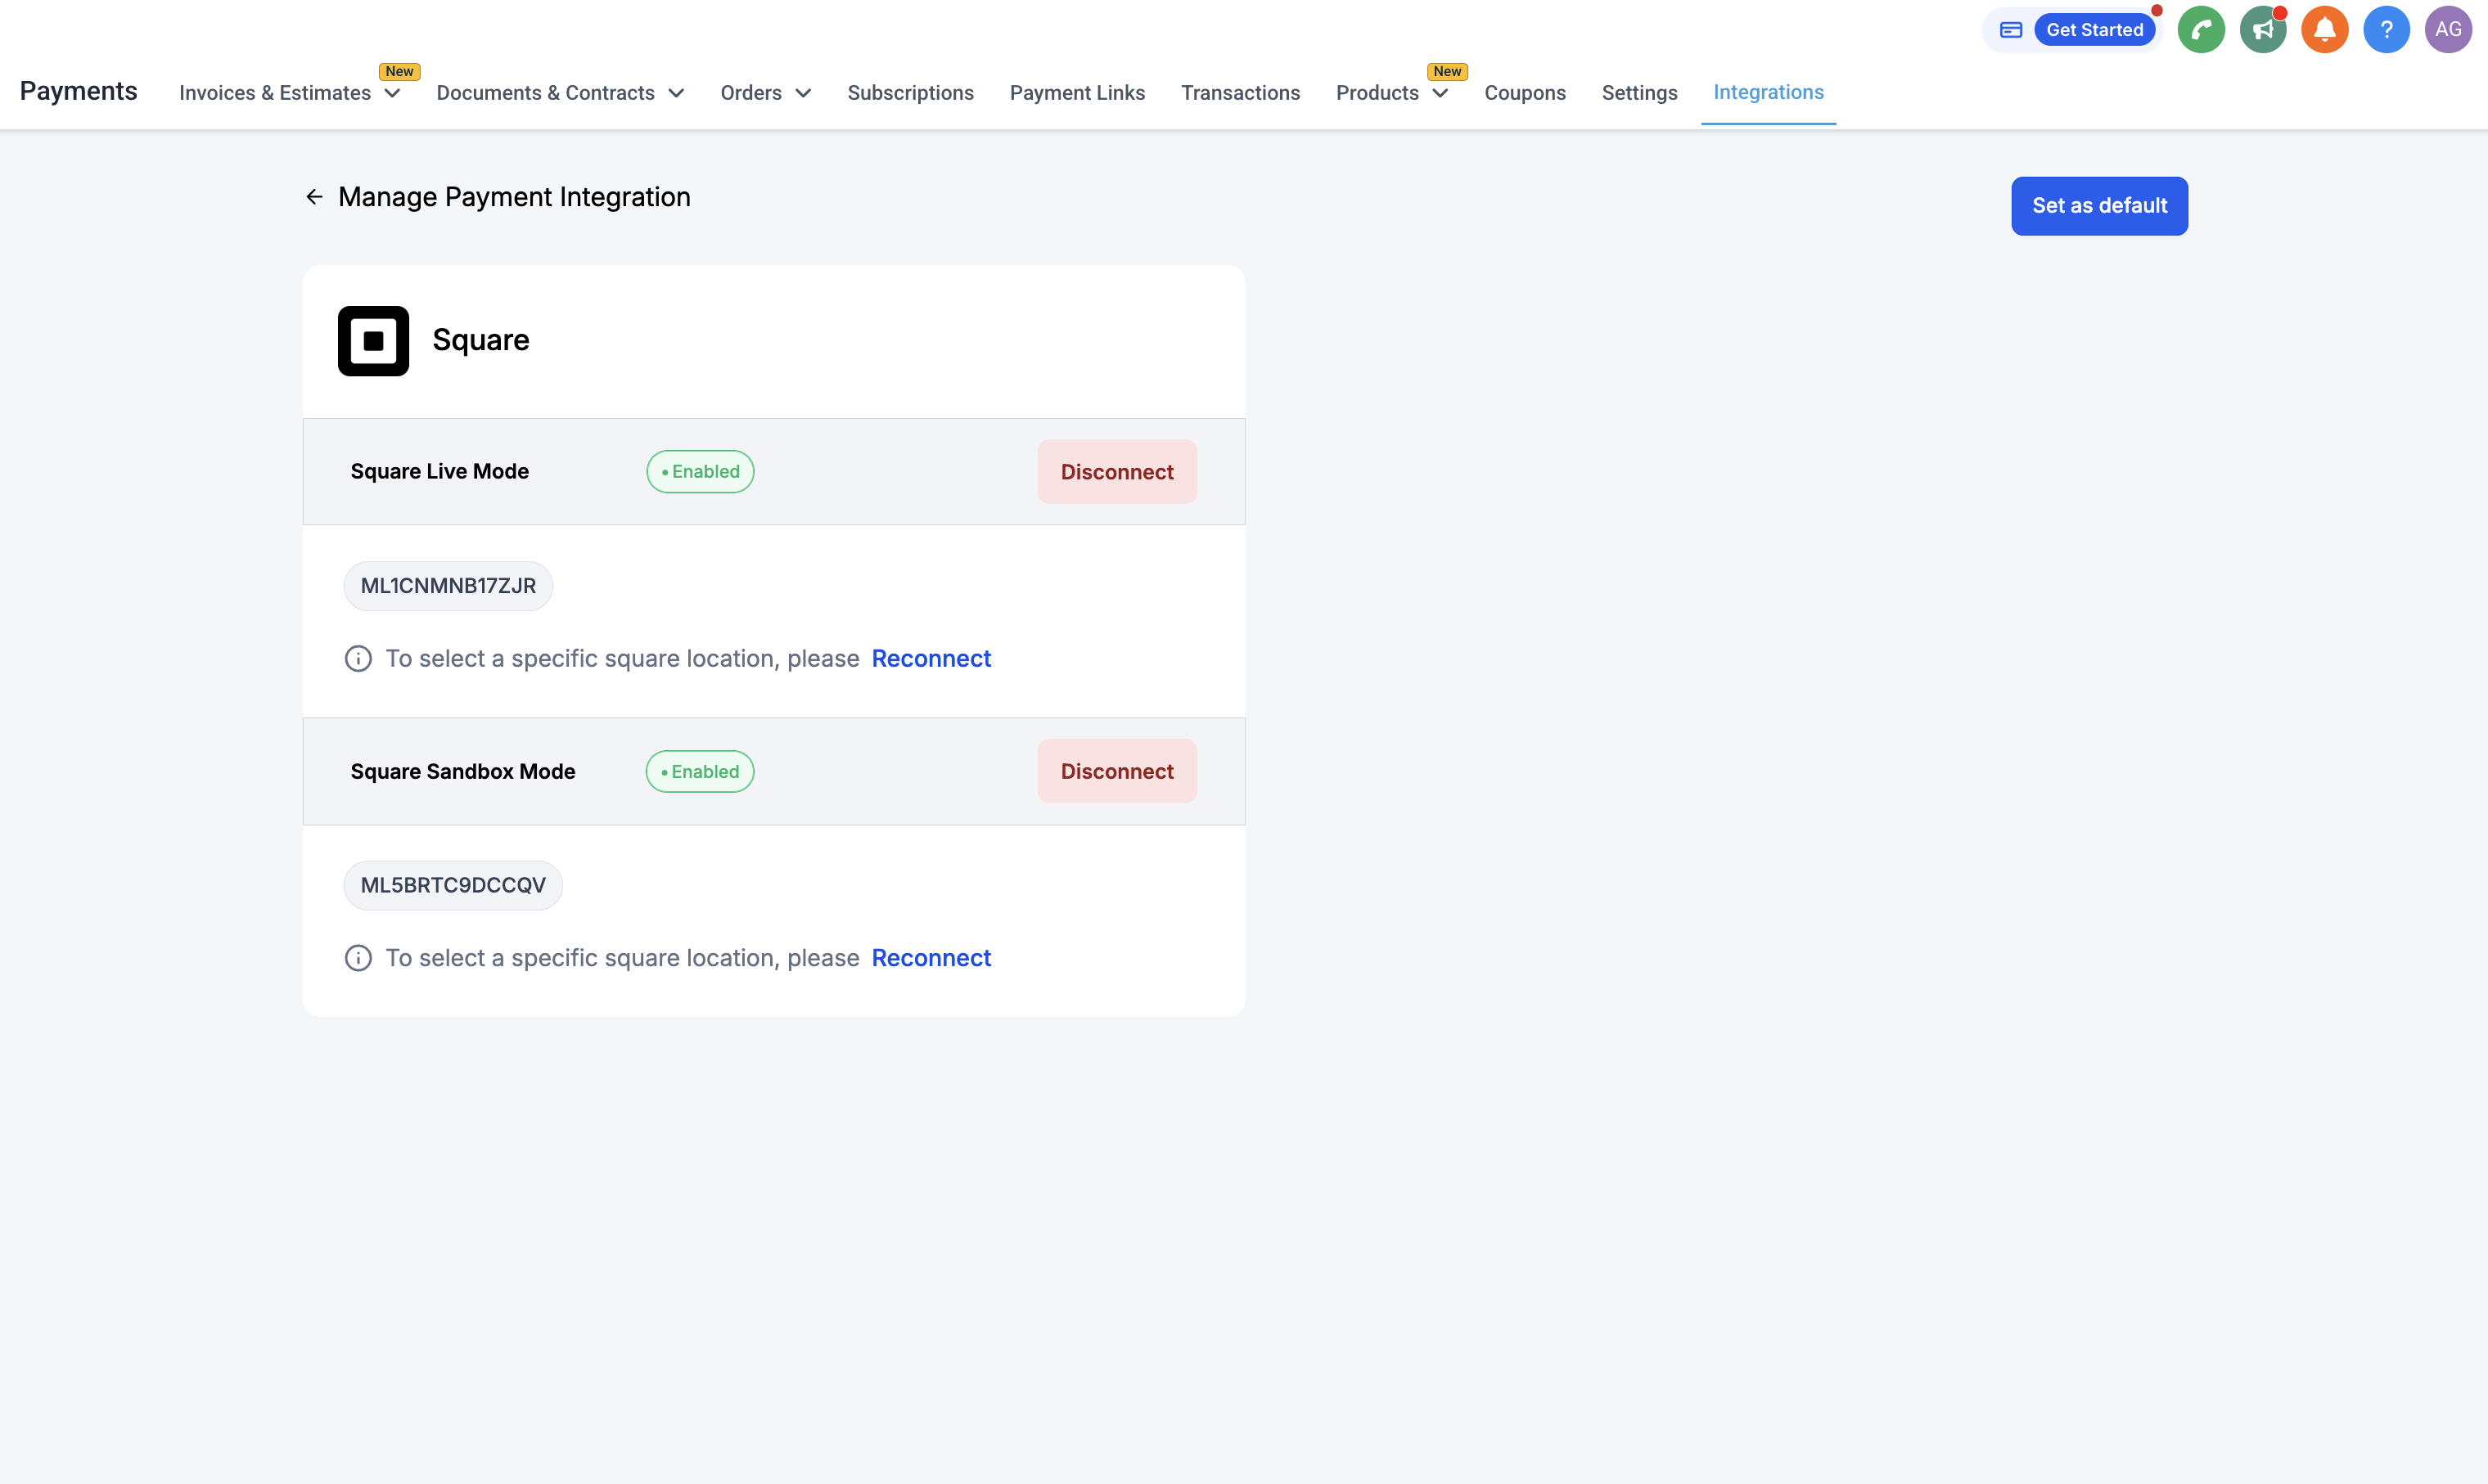Image resolution: width=2488 pixels, height=1484 pixels.
Task: Click the blue help question mark icon
Action: click(2386, 30)
